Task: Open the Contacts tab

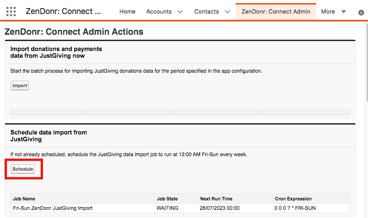Action: click(x=206, y=12)
